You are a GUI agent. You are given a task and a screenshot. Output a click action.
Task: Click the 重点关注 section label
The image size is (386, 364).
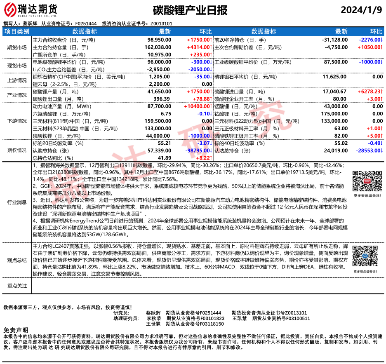pos(17,286)
